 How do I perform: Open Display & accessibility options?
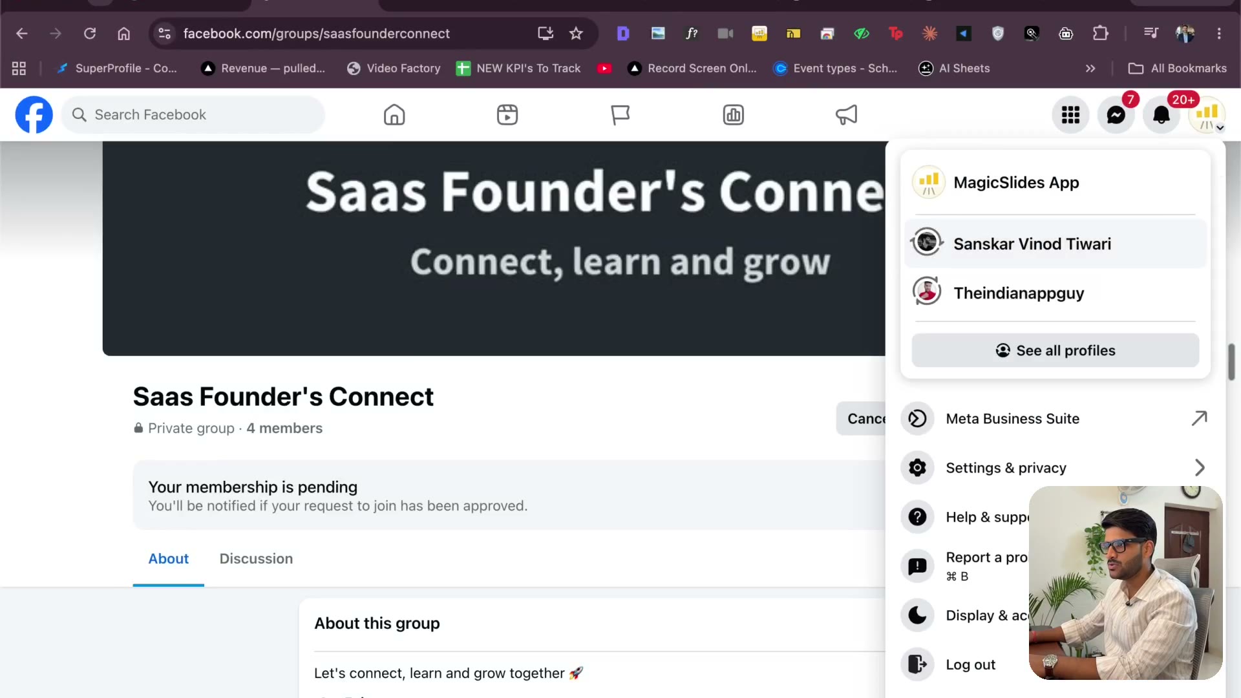964,615
